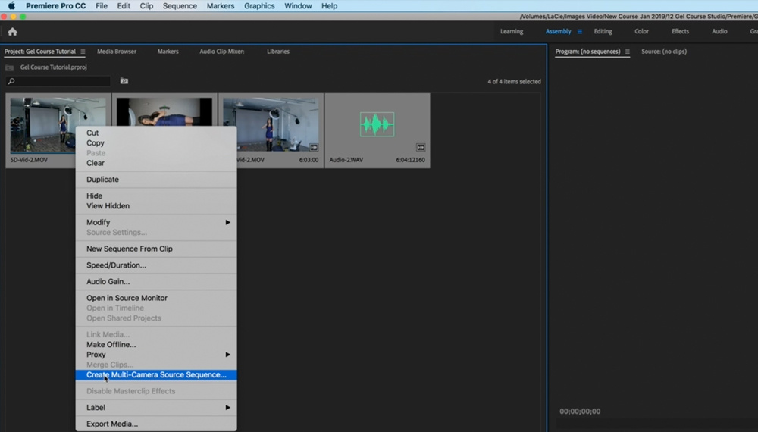
Task: Open the Assembly workspace menu icon
Action: tap(580, 32)
